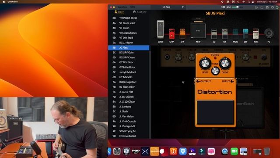Select preset 6D GY MS Solo
The image size is (280, 158).
(129, 77)
